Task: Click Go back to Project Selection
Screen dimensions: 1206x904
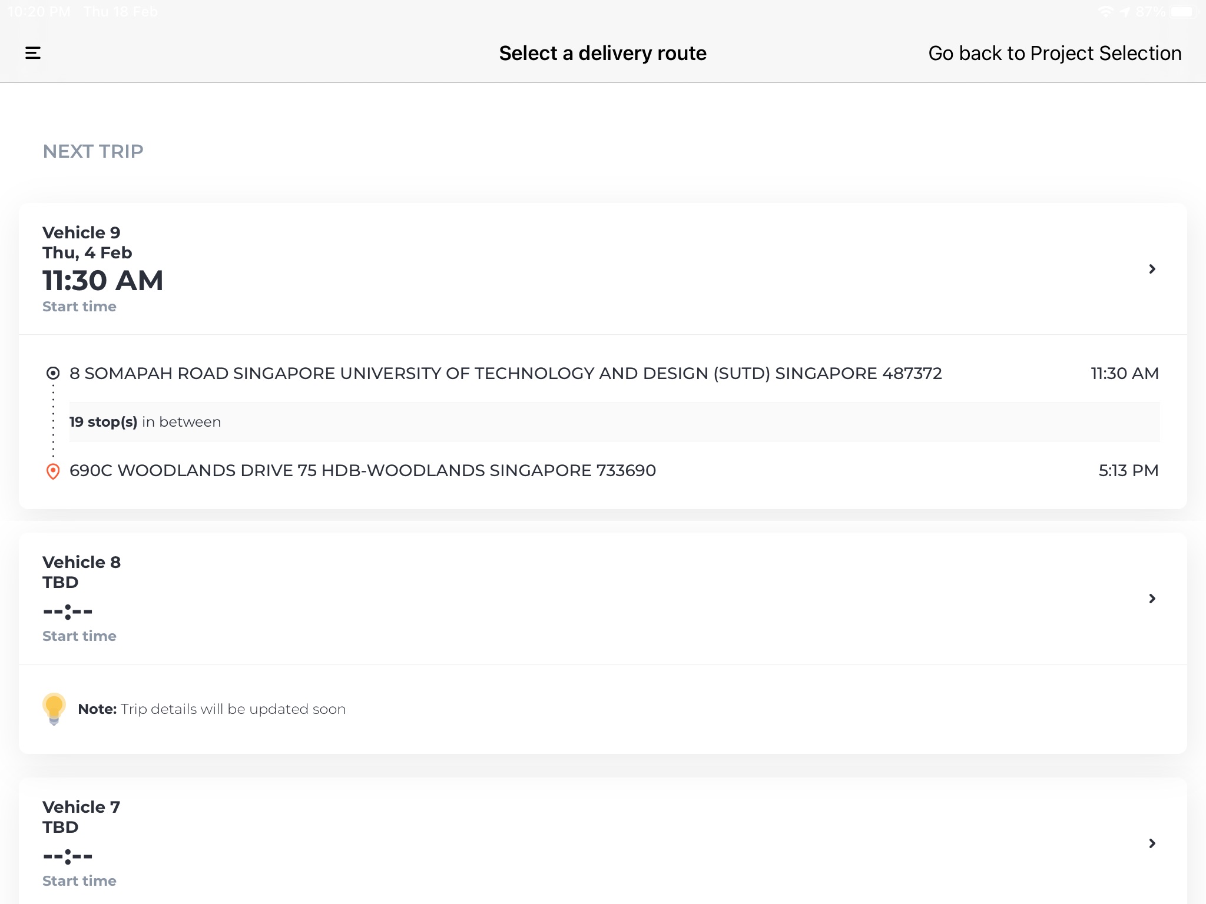Action: 1054,52
